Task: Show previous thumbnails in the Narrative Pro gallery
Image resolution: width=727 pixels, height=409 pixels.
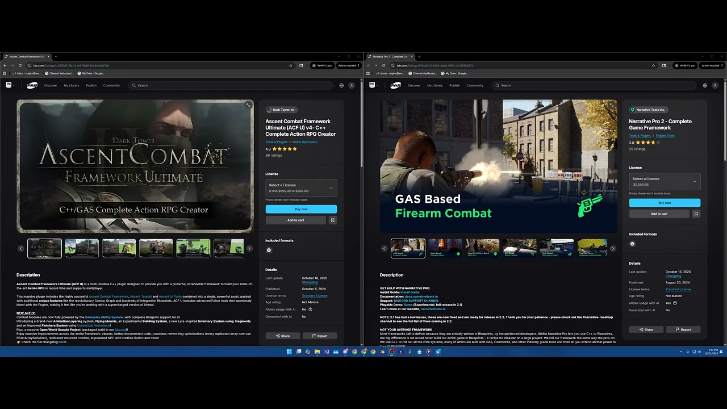Action: [385, 248]
